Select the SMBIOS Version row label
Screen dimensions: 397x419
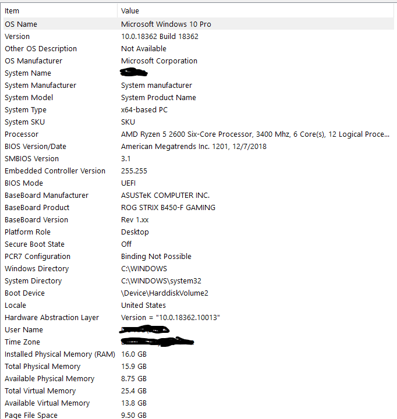pos(31,159)
